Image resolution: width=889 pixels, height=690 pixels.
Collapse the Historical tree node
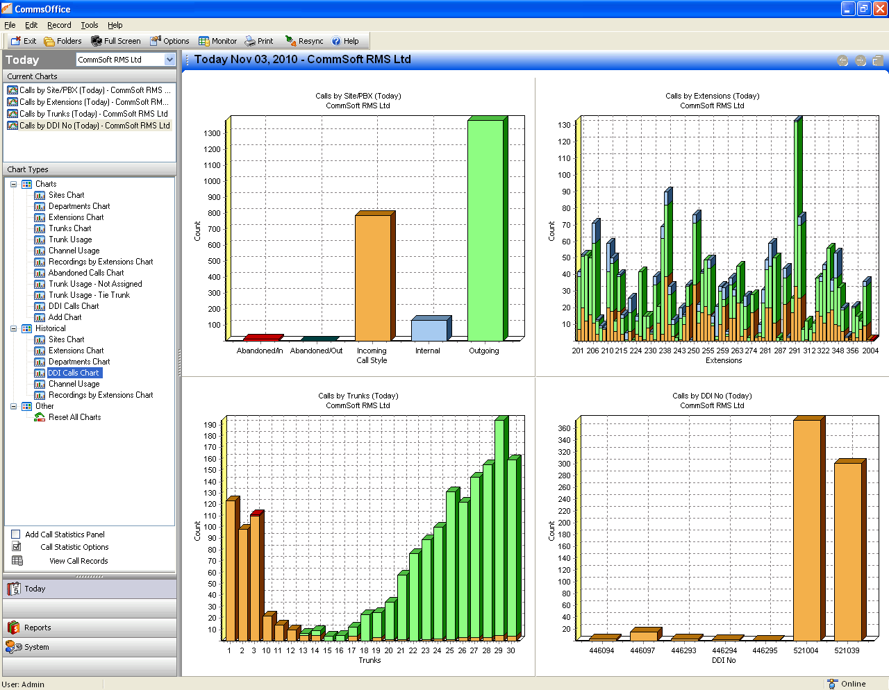tap(13, 328)
